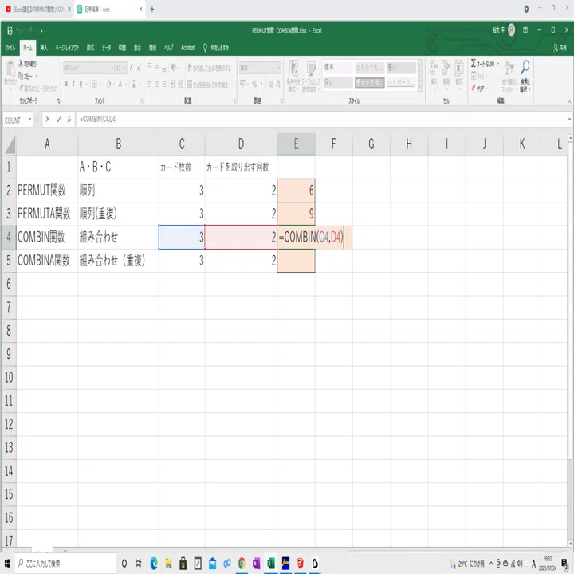
Task: Toggle italic formatting
Action: [x=73, y=84]
